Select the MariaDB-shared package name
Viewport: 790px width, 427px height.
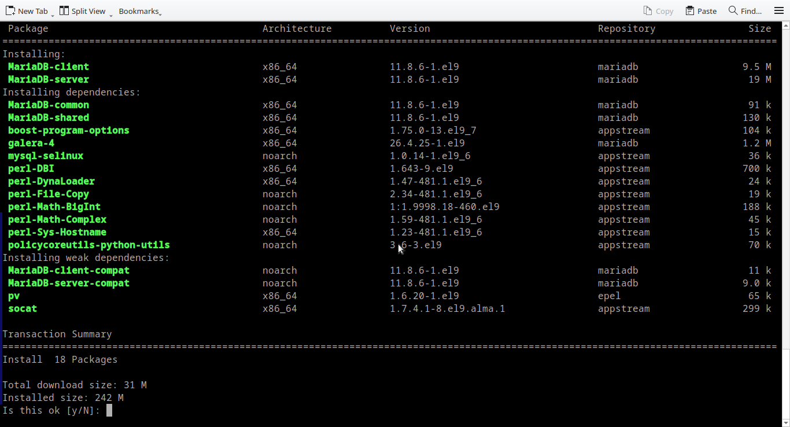[49, 117]
